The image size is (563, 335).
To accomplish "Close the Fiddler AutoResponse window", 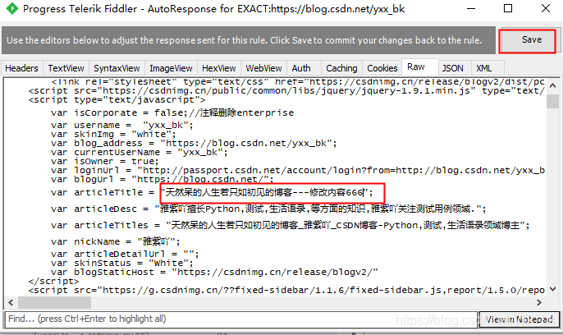I will tap(546, 8).
